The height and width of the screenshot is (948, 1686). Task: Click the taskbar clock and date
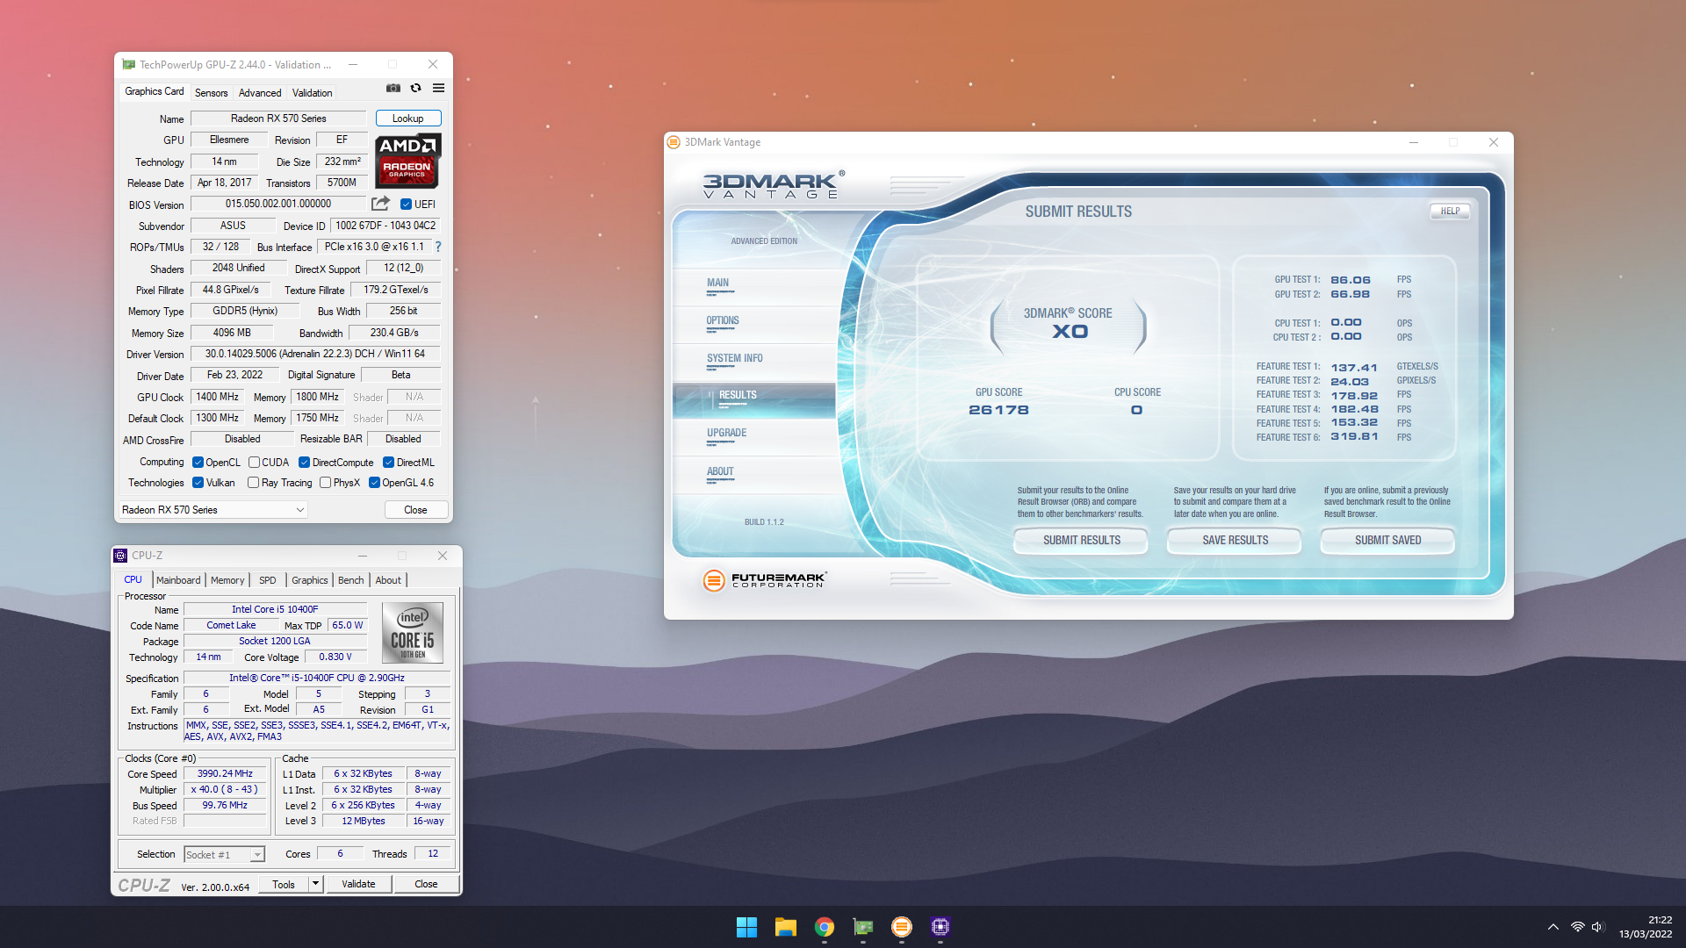[x=1646, y=927]
